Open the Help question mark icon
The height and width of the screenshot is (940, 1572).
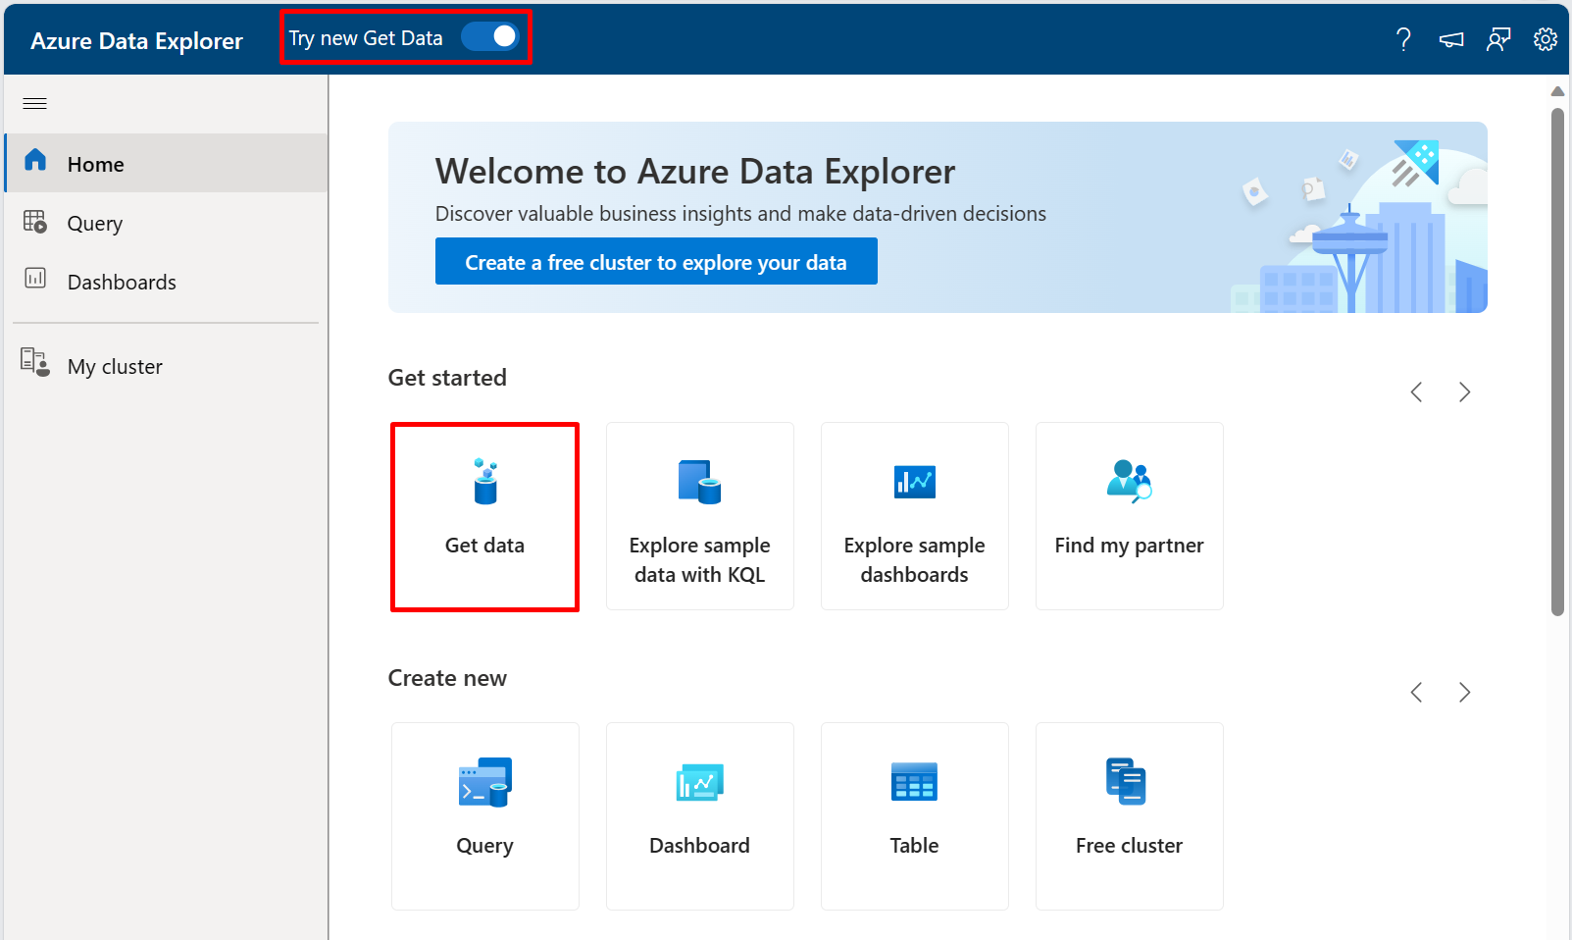pyautogui.click(x=1403, y=39)
